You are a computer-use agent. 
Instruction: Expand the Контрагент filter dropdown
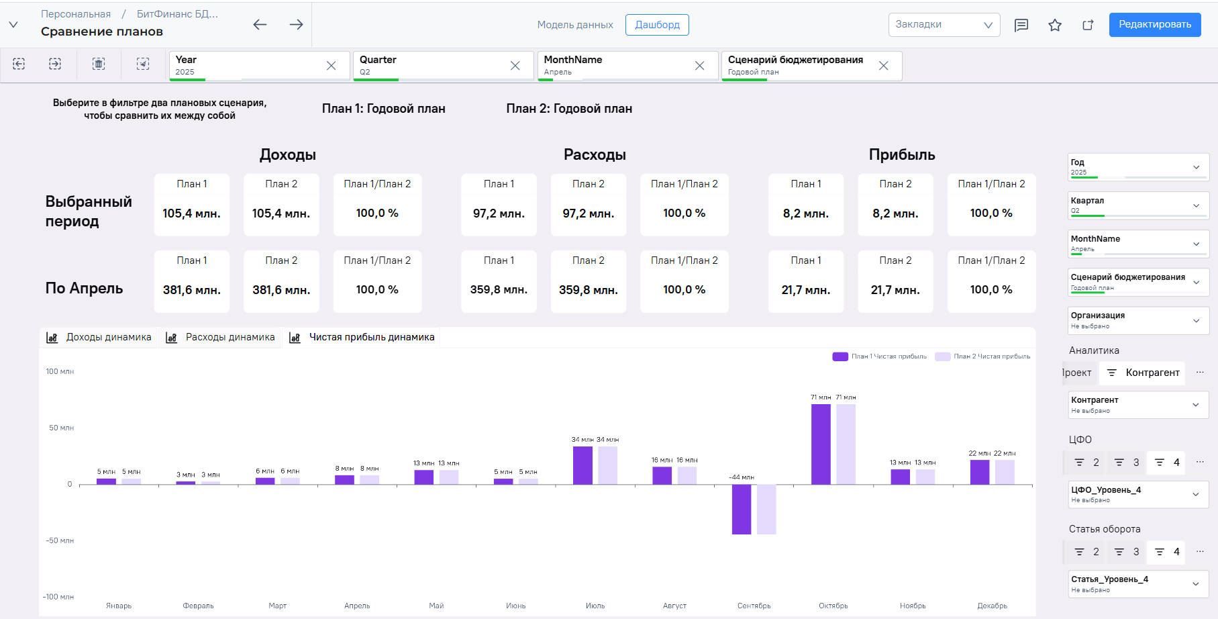[x=1138, y=405]
